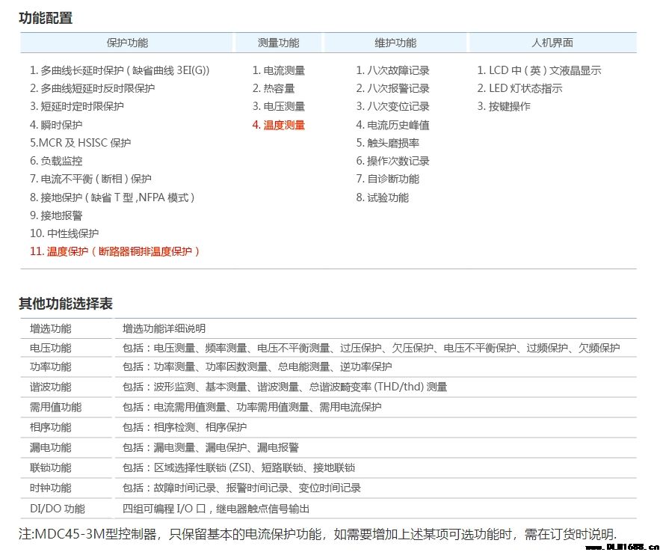
Task: Click description 包括：功率测量、功率因数测量
Action: [x=257, y=367]
